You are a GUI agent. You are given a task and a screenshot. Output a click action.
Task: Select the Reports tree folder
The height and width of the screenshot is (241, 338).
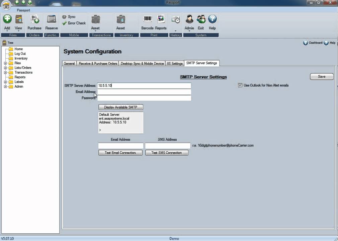tap(20, 77)
